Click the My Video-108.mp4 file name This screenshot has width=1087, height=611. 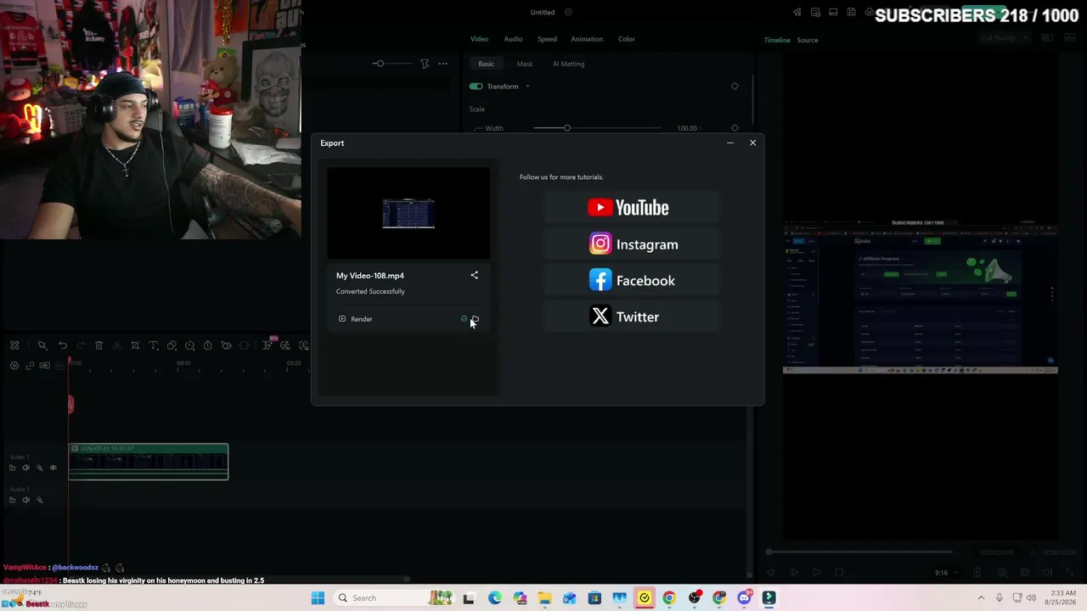click(x=370, y=276)
